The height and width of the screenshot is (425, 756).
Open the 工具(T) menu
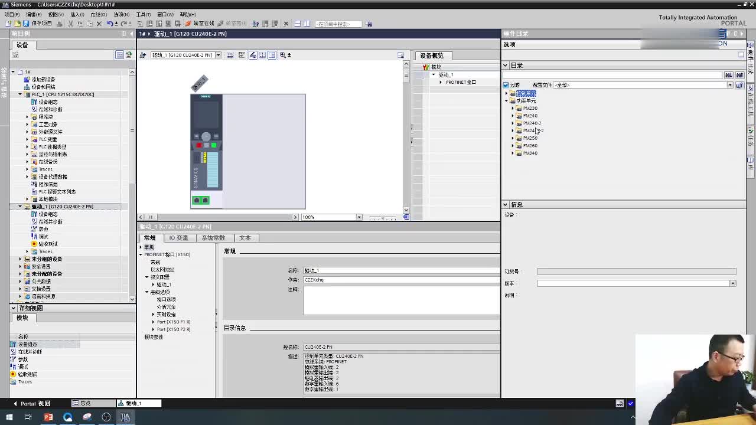coord(144,14)
